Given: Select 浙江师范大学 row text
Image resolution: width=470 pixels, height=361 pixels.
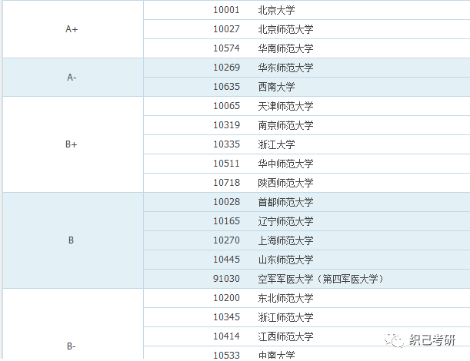Looking at the screenshot, I should (285, 317).
